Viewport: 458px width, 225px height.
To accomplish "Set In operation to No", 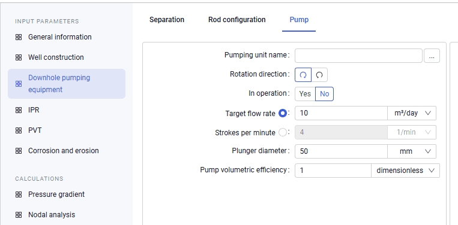I will 325,94.
